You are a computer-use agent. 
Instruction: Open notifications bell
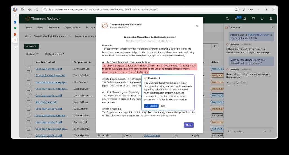coord(245,19)
